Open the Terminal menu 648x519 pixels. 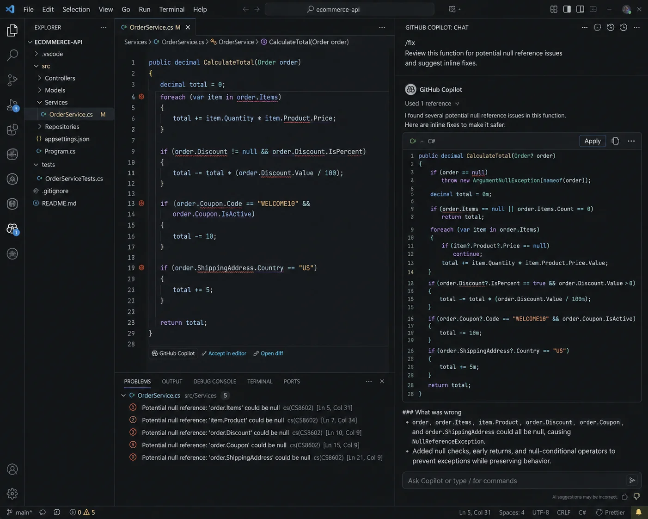(x=171, y=9)
